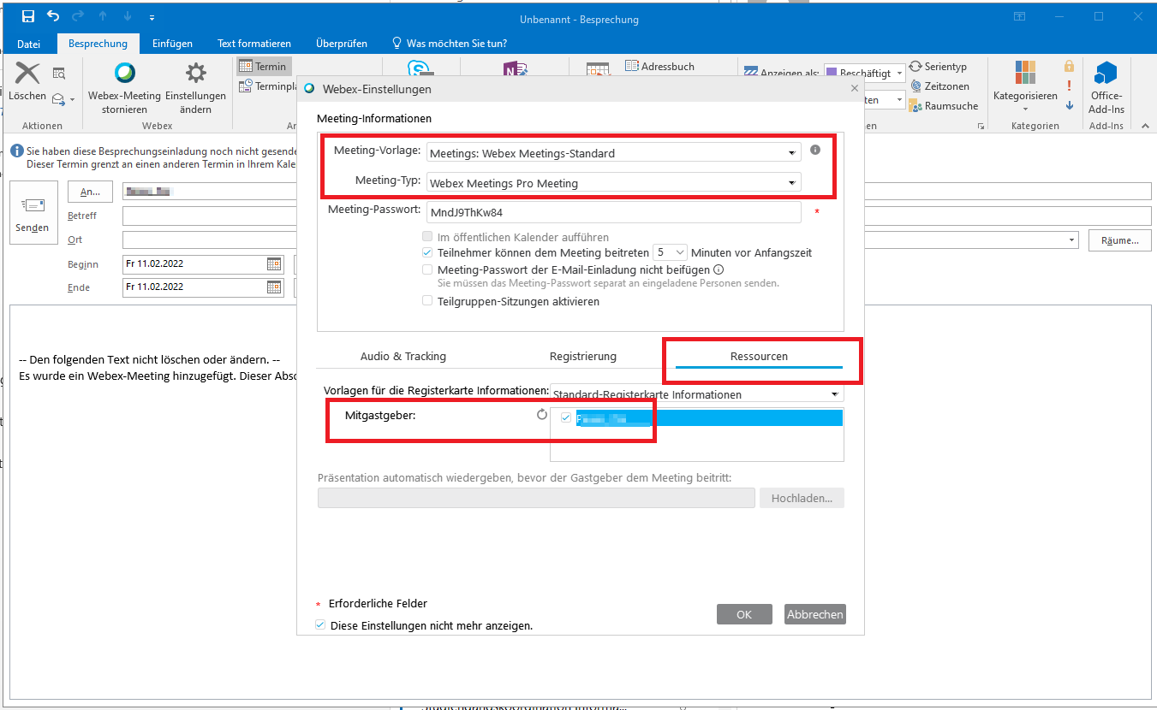The width and height of the screenshot is (1157, 710).
Task: Click the Meeting-Passwort field
Action: coord(614,211)
